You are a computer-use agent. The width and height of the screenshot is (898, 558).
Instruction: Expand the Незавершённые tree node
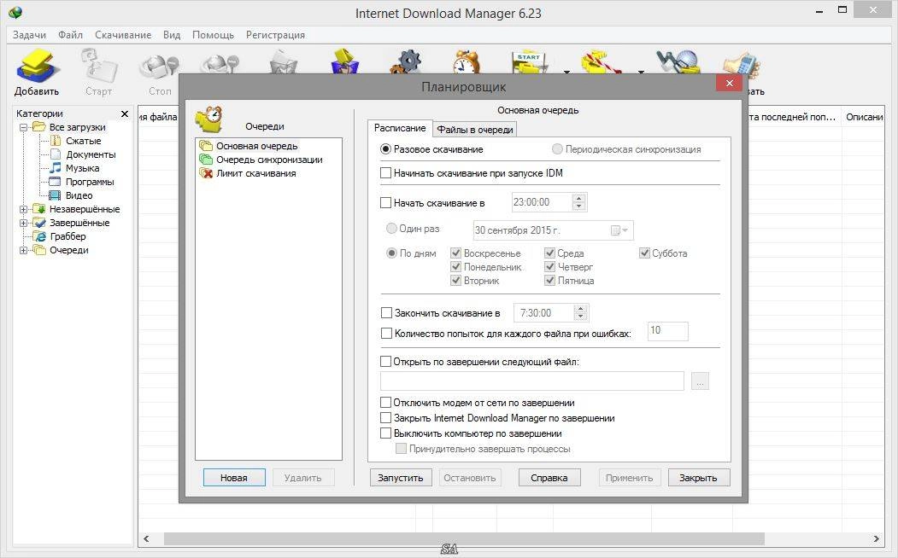pos(23,209)
